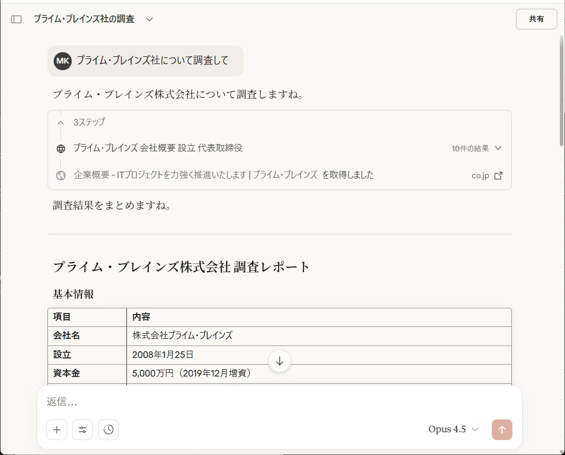This screenshot has height=455, width=565.
Task: Click the 会社名 table cell
Action: 87,336
